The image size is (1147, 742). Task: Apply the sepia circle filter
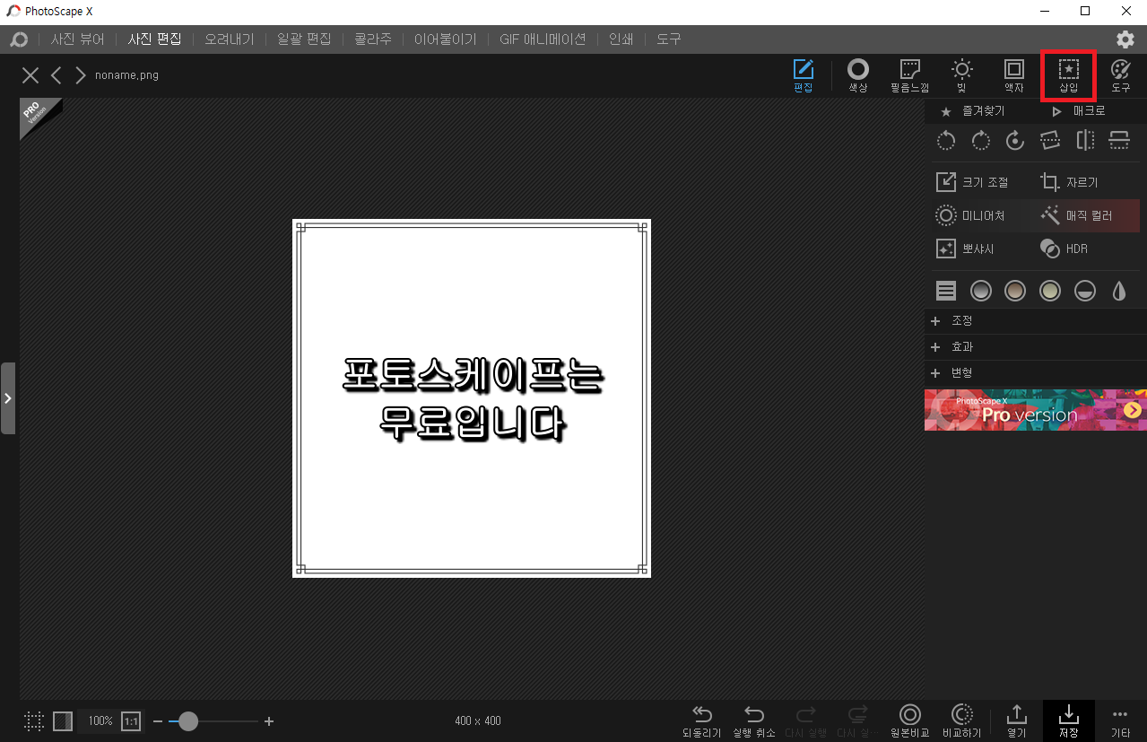click(x=1015, y=291)
